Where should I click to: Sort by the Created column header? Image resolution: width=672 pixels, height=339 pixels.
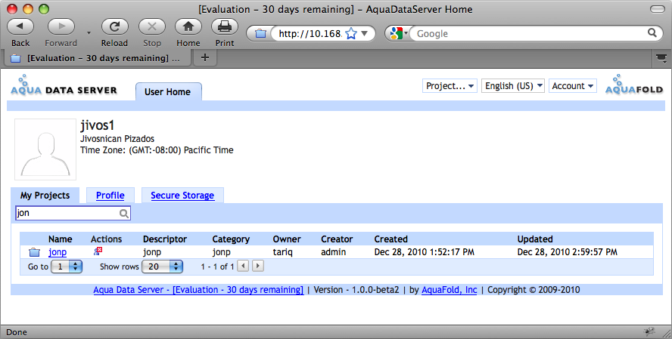[390, 239]
